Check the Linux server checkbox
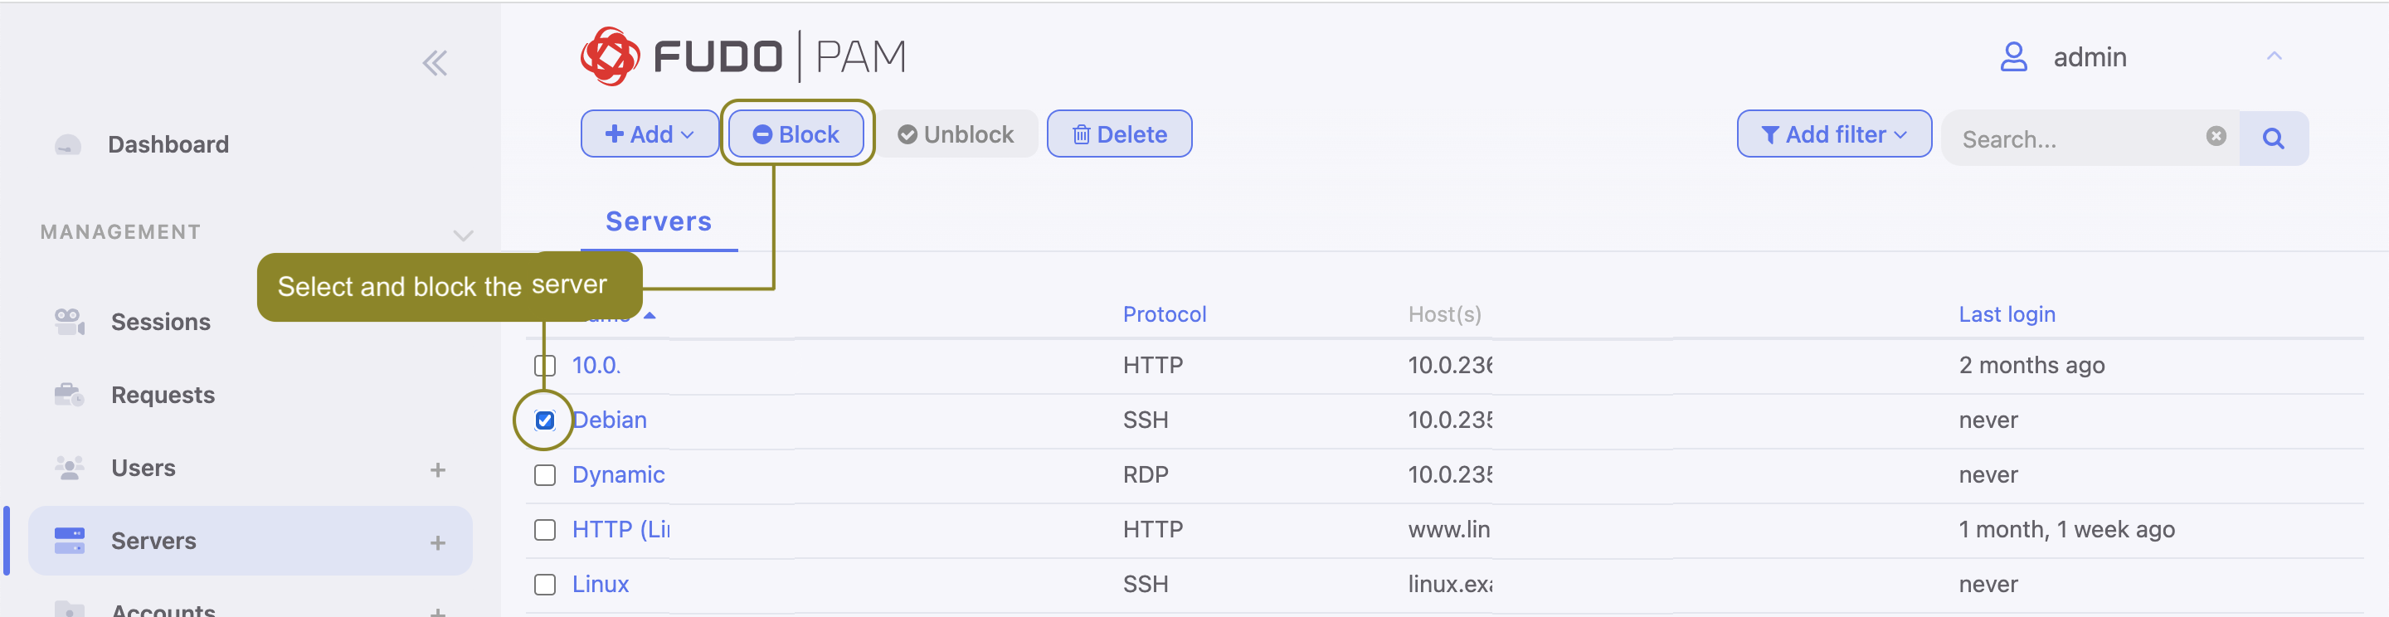Viewport: 2389px width, 617px height. [x=545, y=584]
